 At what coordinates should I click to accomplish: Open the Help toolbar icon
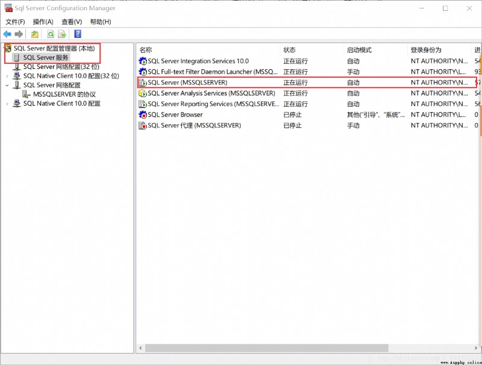tap(78, 34)
